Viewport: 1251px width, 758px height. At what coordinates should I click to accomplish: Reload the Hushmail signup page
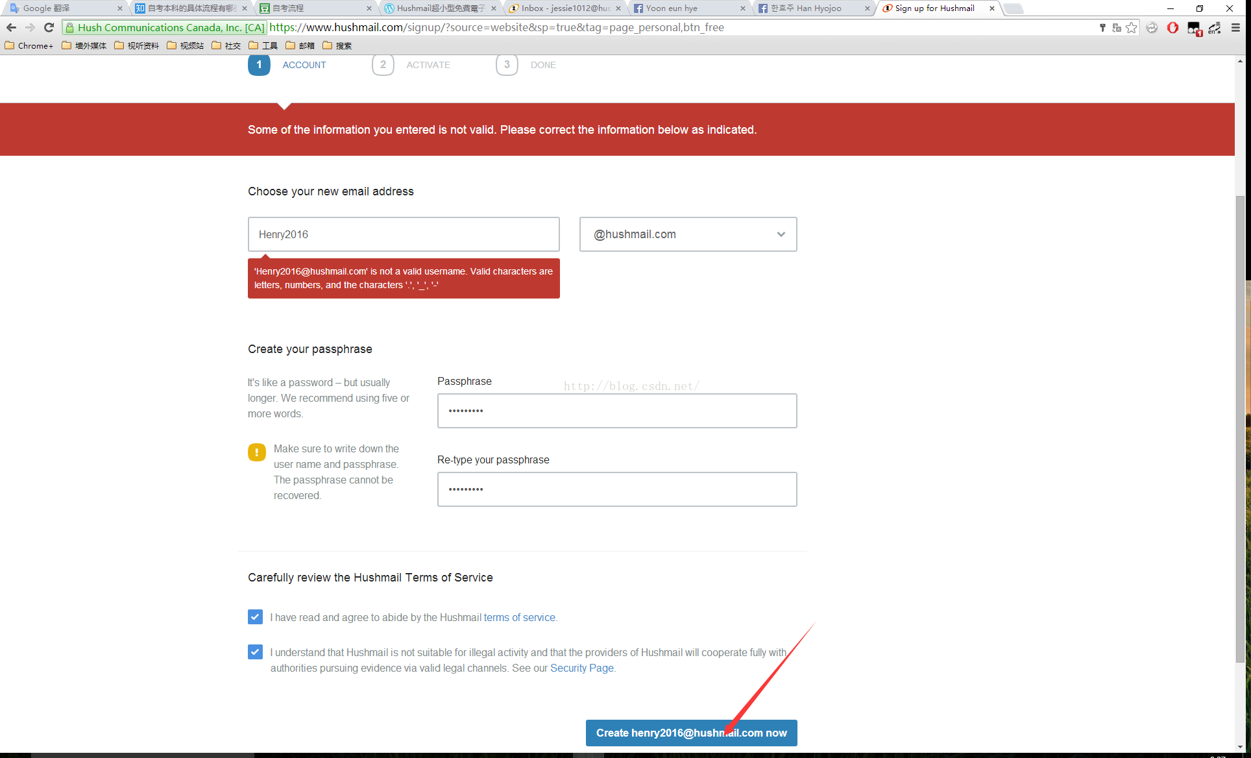[49, 27]
